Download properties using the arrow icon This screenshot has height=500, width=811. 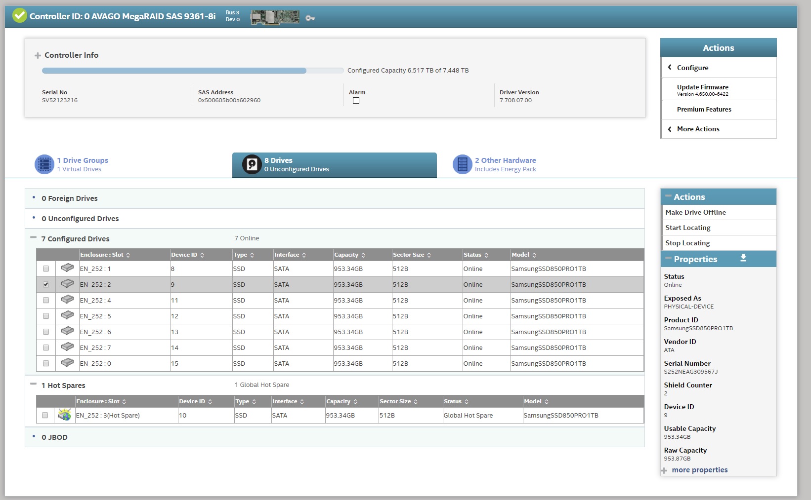coord(743,258)
